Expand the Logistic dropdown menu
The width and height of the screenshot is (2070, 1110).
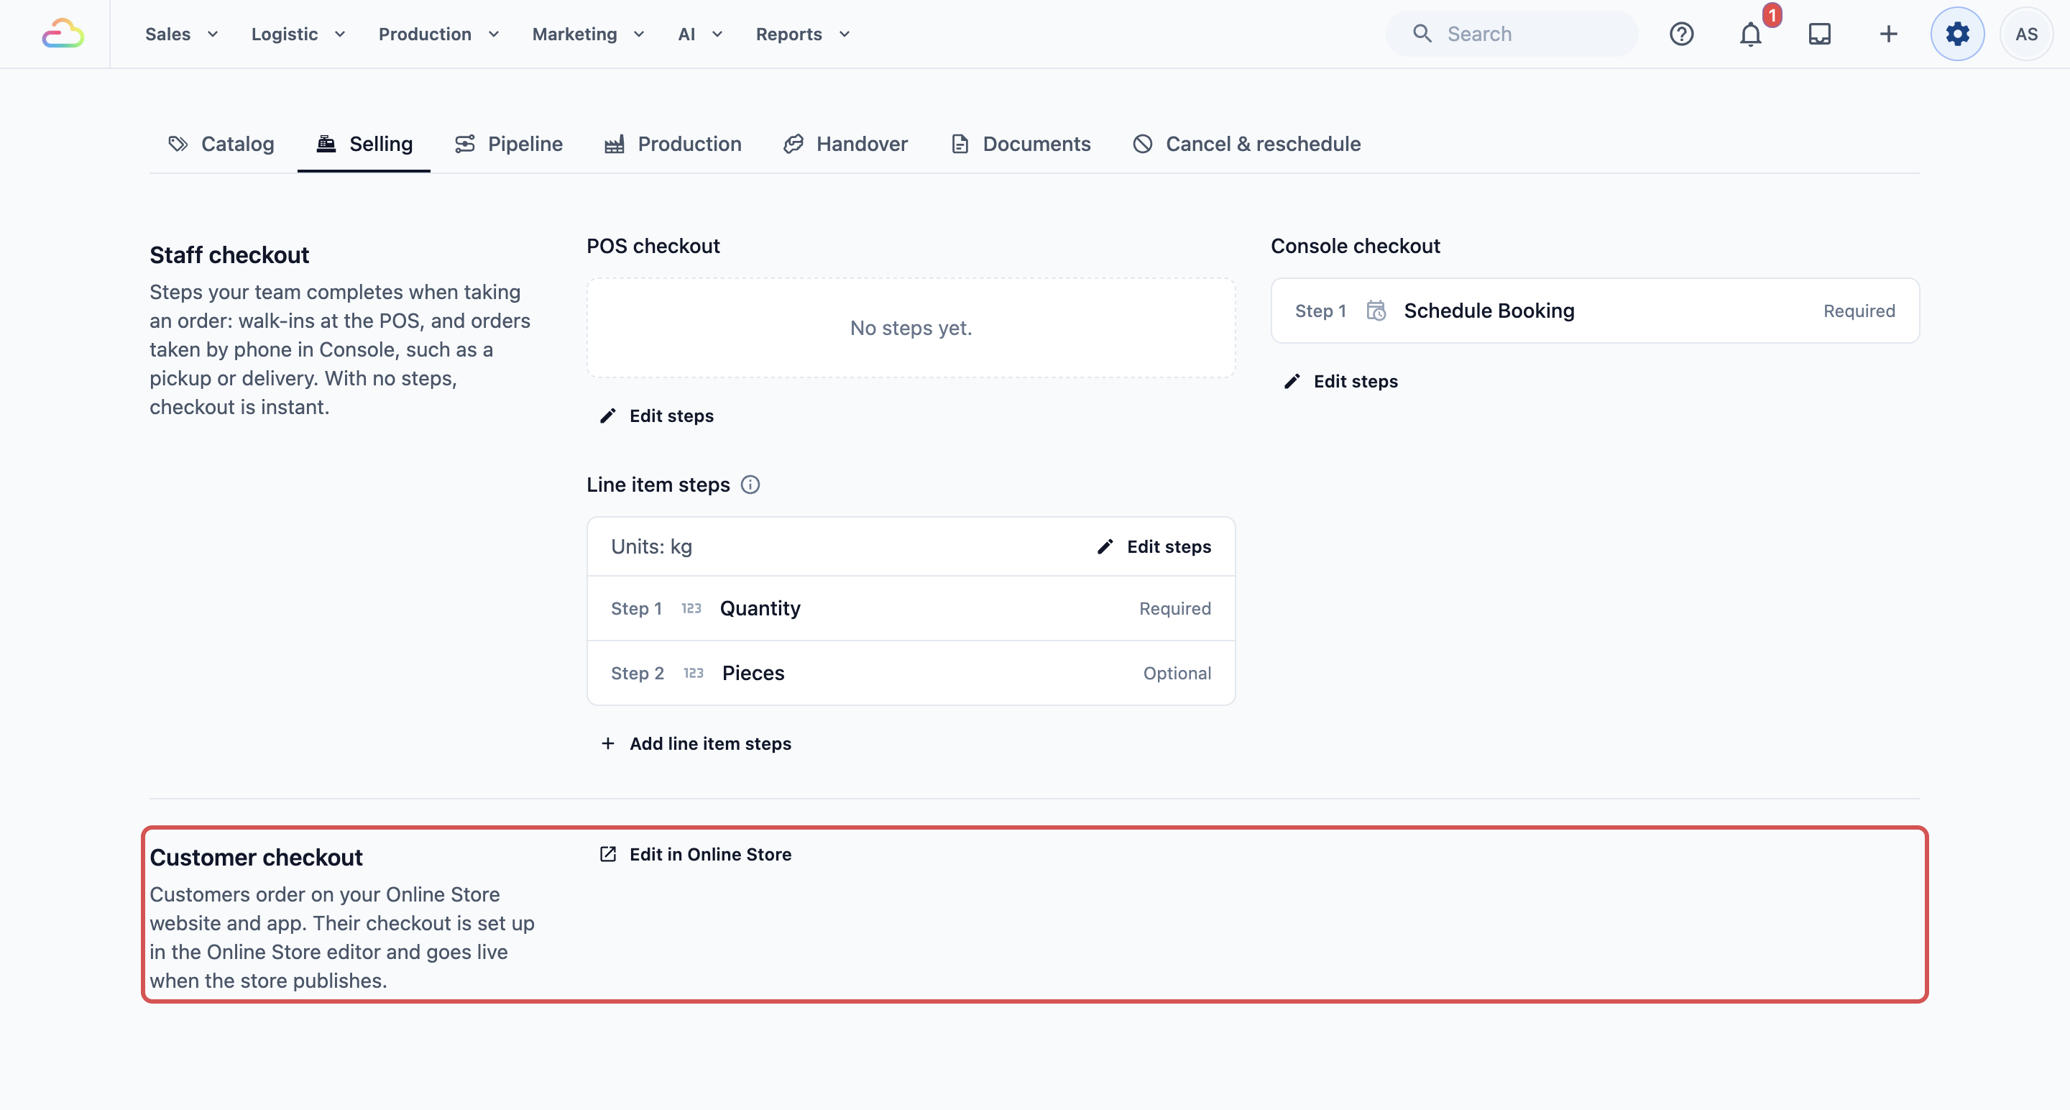coord(298,34)
